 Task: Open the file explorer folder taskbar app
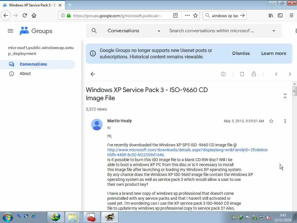[x=73, y=217]
